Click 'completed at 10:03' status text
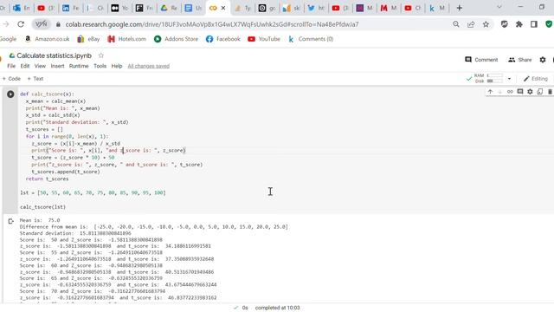This screenshot has height=312, width=554. 277,308
